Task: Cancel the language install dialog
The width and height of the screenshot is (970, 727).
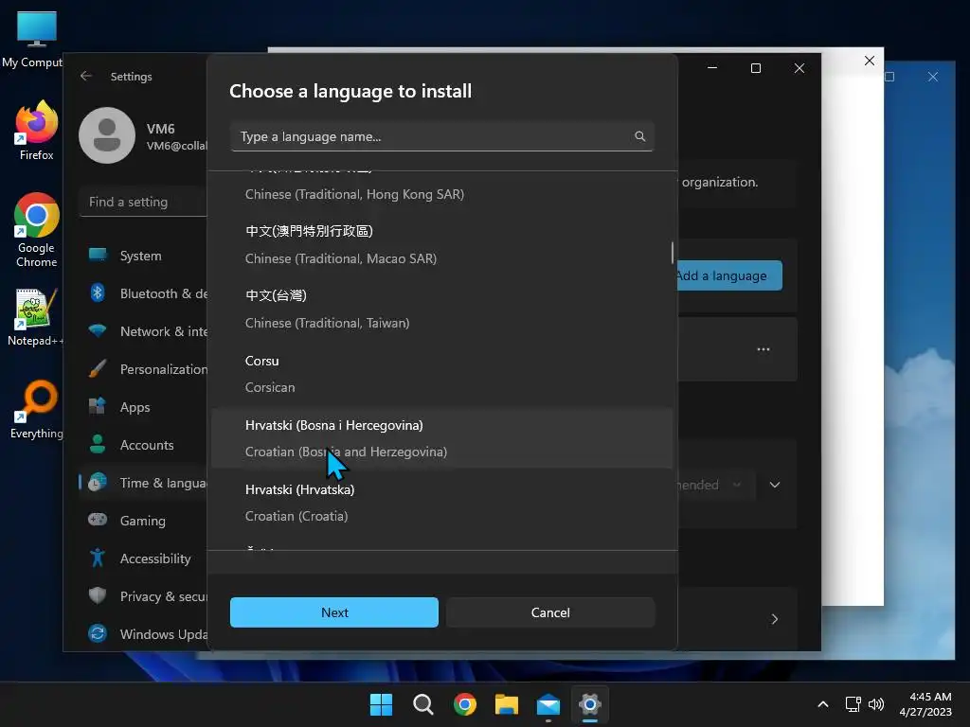Action: click(550, 612)
